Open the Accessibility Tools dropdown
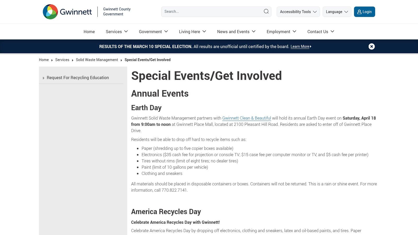 click(x=298, y=11)
